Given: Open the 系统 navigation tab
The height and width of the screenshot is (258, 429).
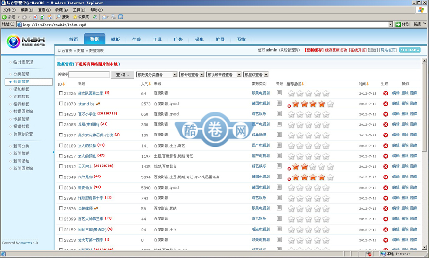Looking at the screenshot, I should point(241,40).
